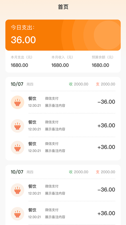This screenshot has width=126, height=225.
Task: Tap the green 收 2000.00 in second group
Action: point(79,172)
